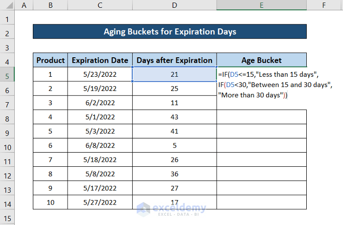Image resolution: width=343 pixels, height=225 pixels.
Task: Click the Product header cell
Action: [x=50, y=60]
